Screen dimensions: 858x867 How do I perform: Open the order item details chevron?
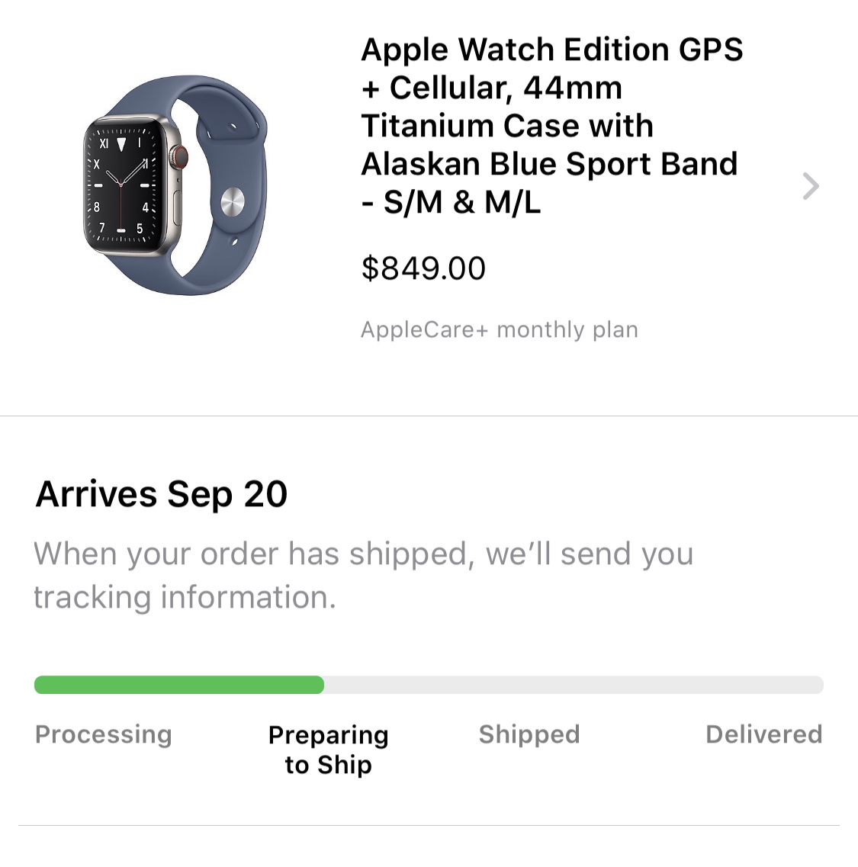click(x=811, y=186)
